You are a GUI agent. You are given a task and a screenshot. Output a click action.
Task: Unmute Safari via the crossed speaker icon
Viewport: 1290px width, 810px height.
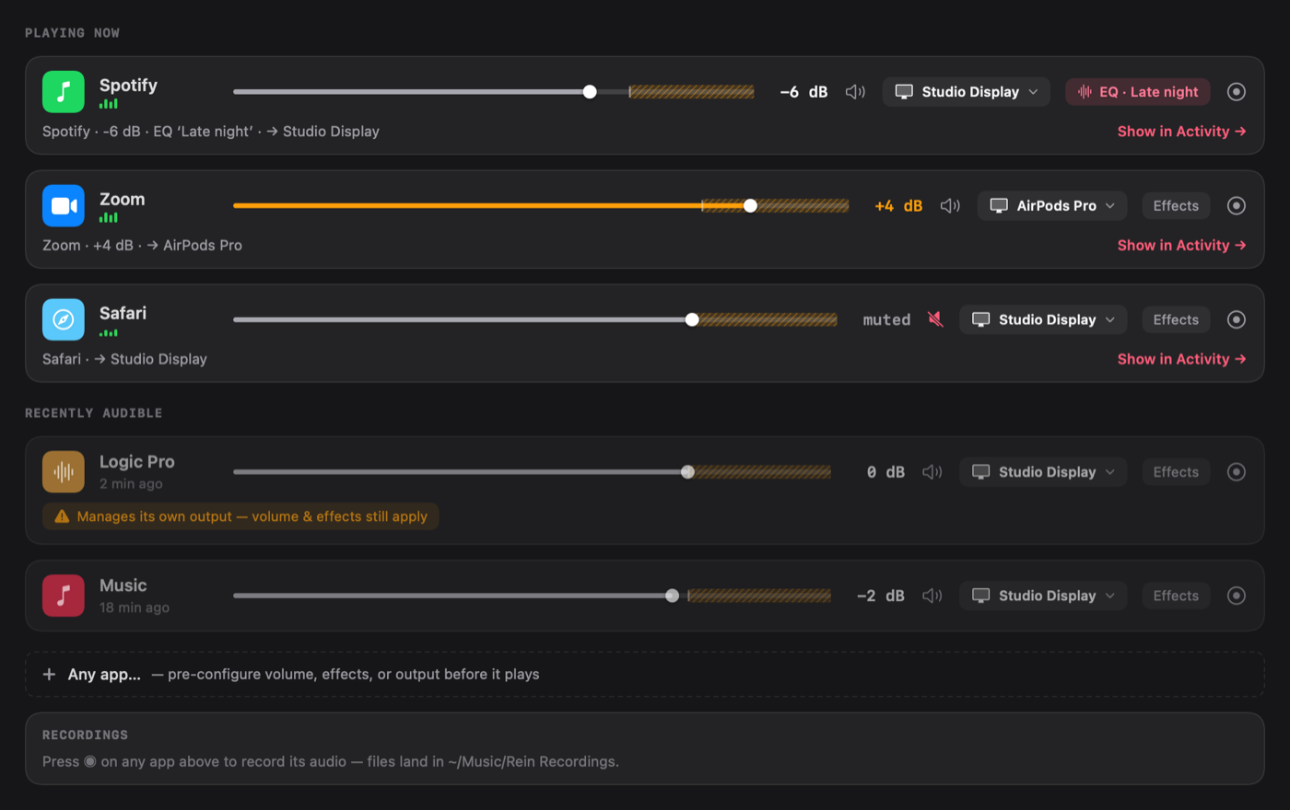click(935, 320)
